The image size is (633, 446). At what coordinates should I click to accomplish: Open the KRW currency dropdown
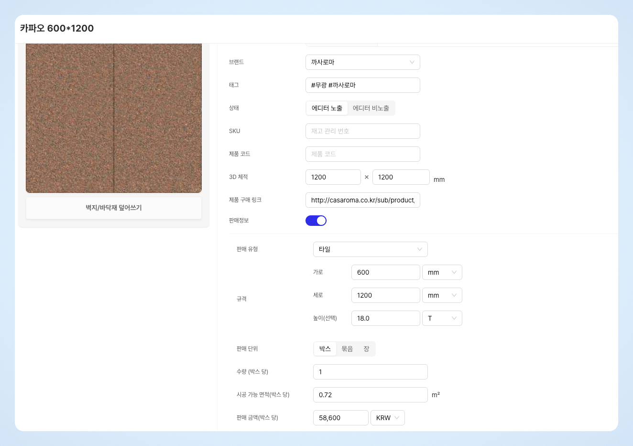[387, 418]
